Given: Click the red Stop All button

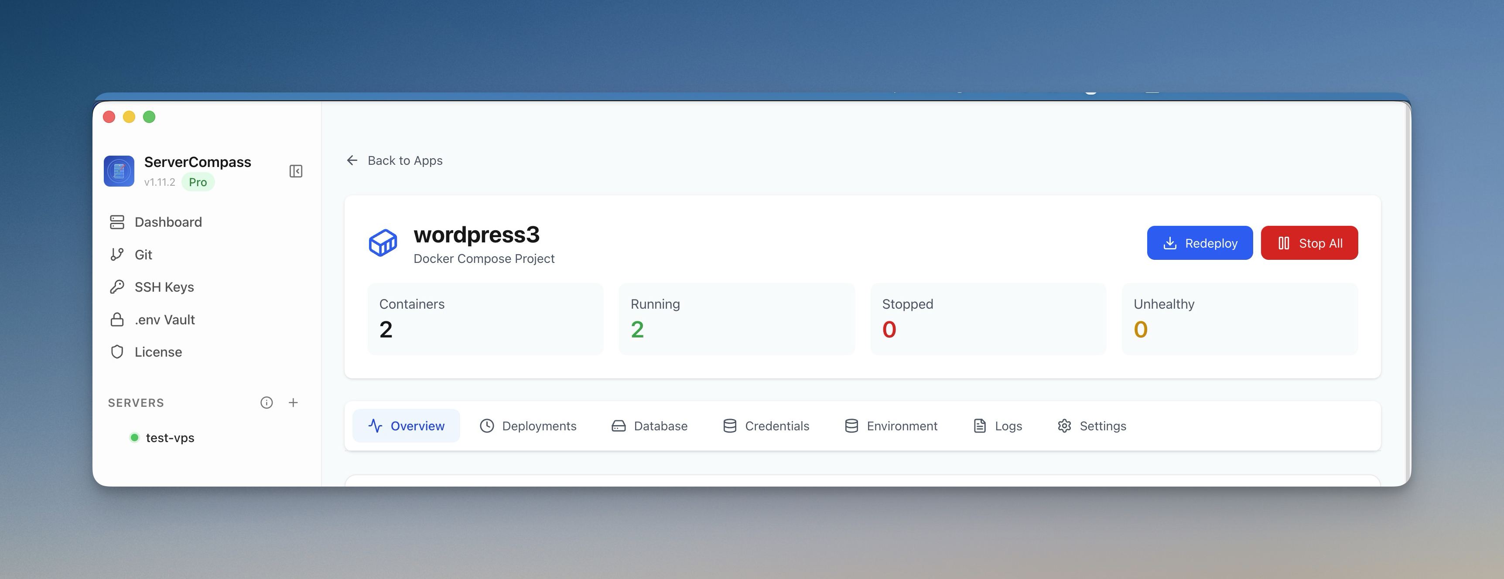Looking at the screenshot, I should coord(1309,243).
